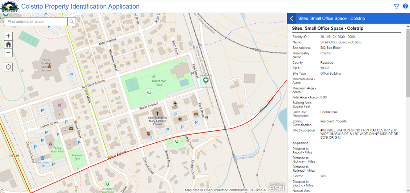
Task: Select Site Type value Office Building
Action: pos(330,74)
